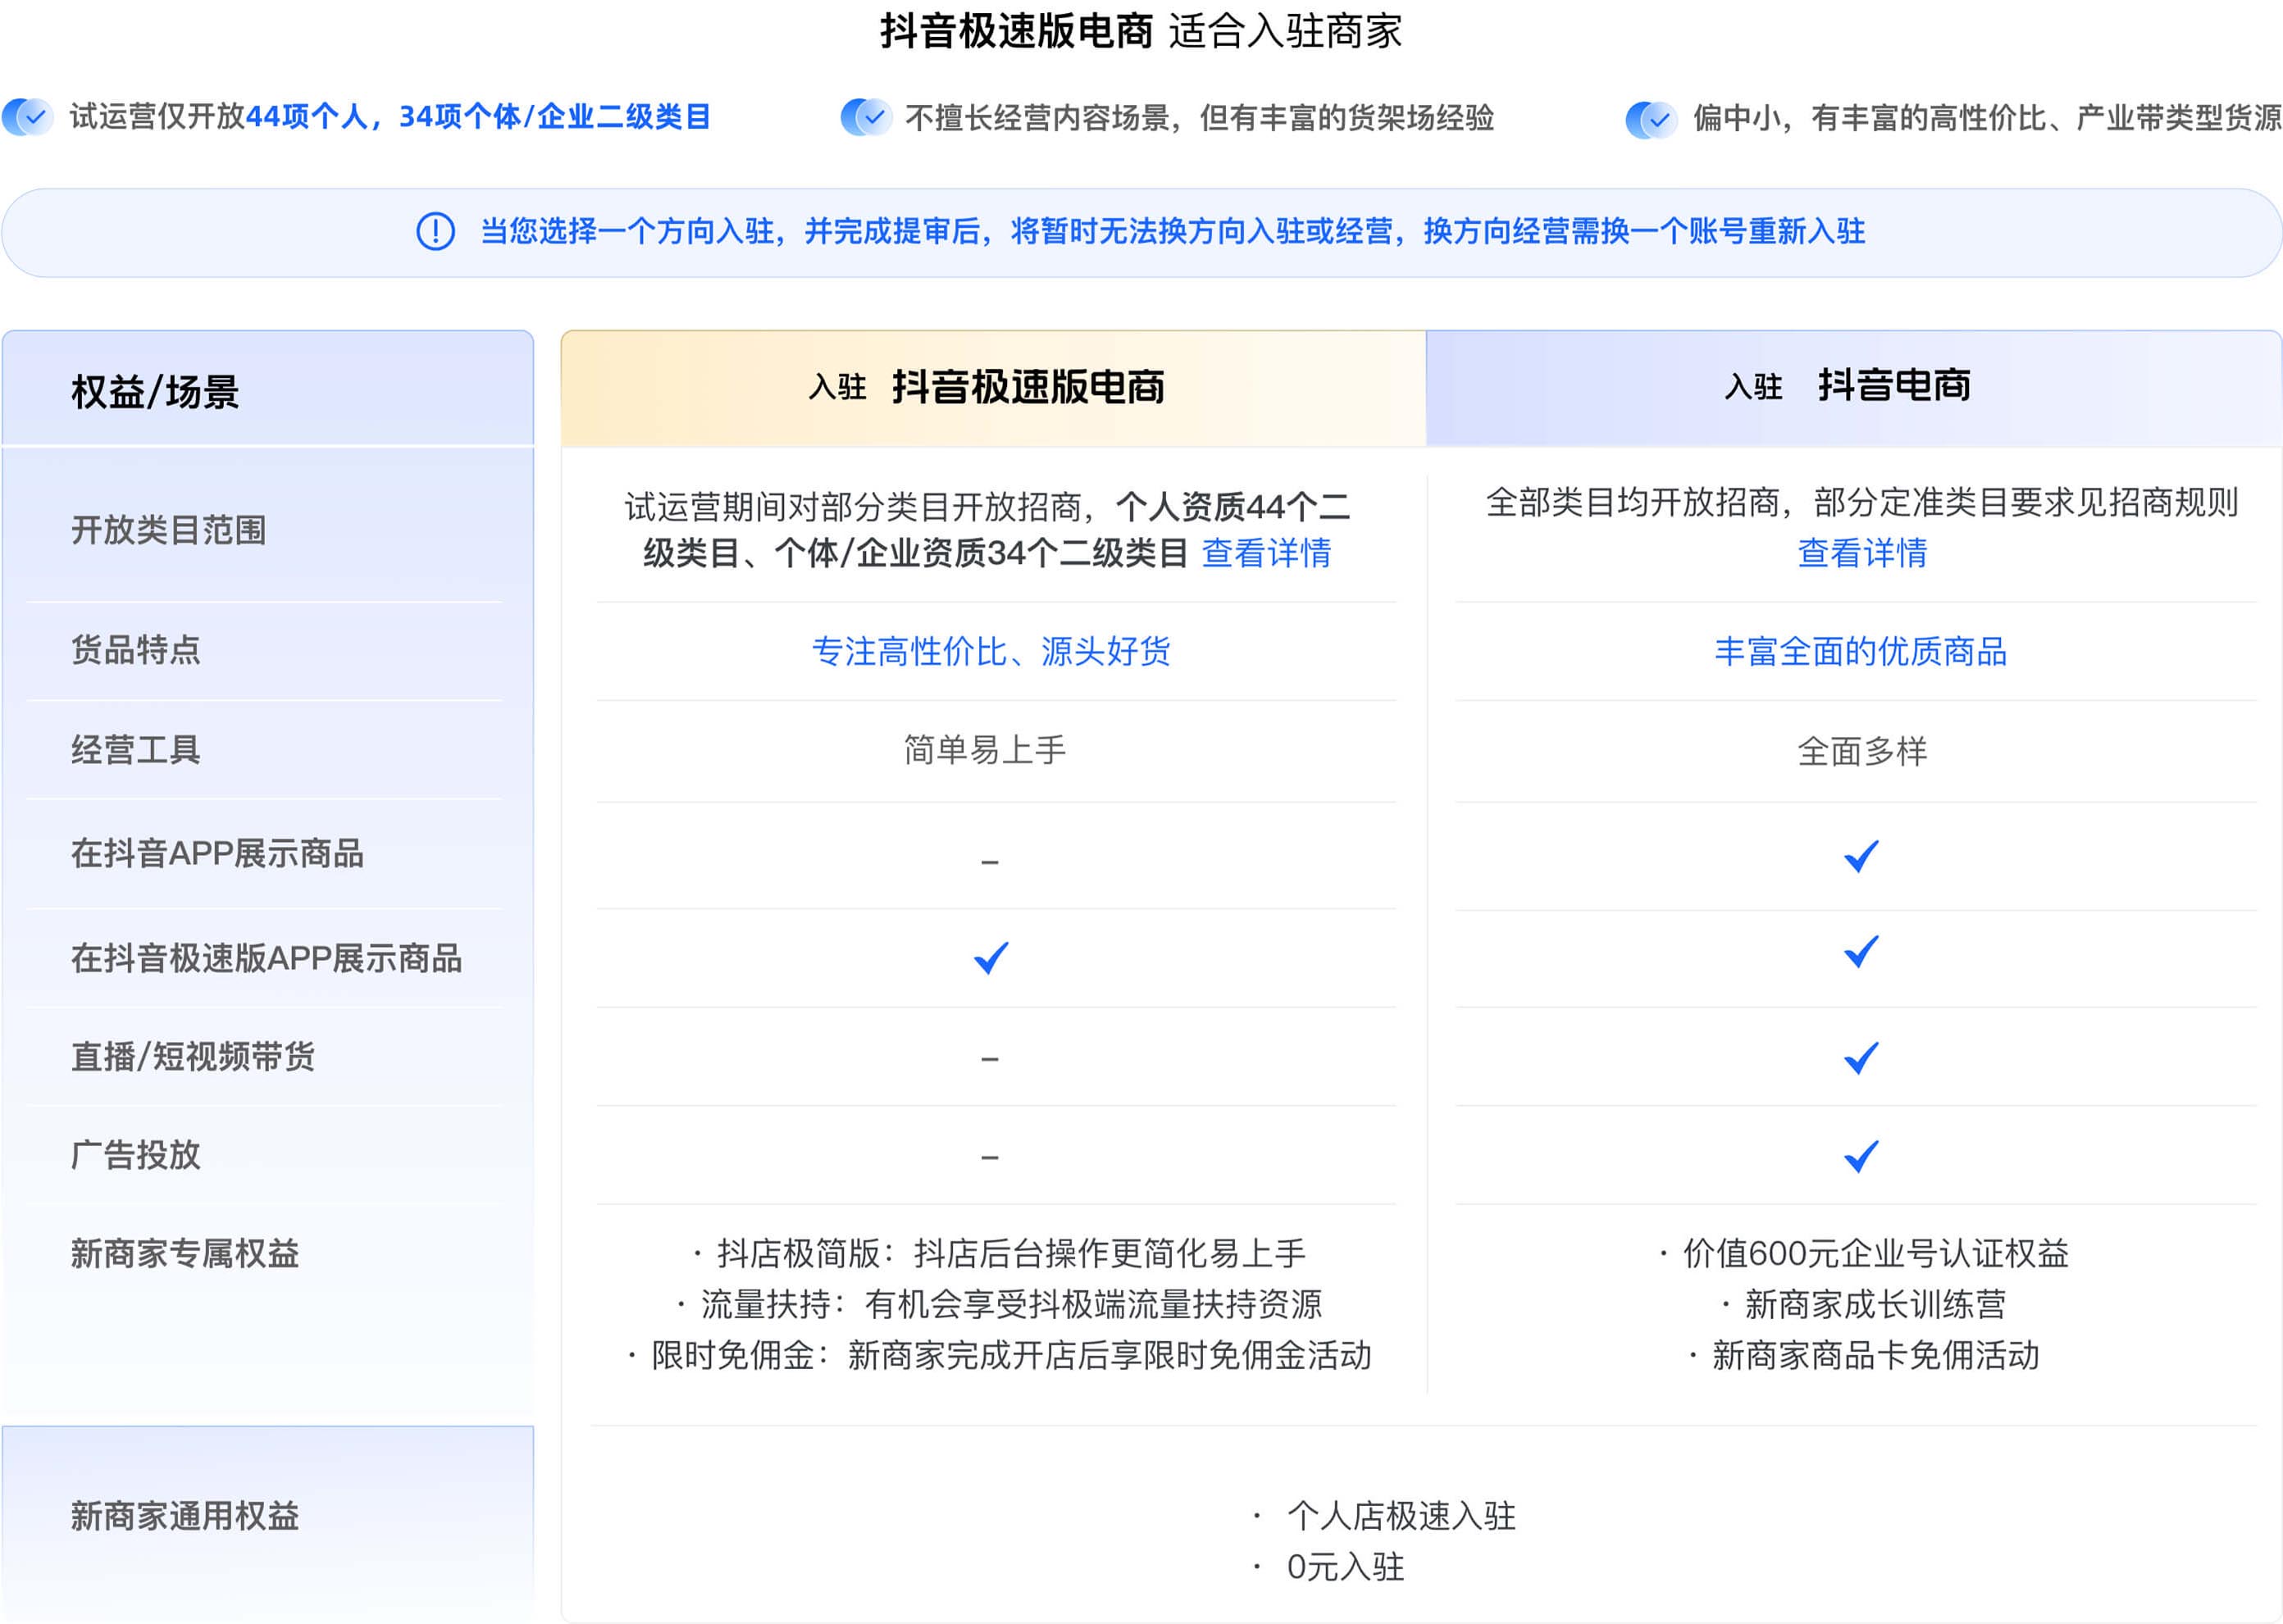Viewport: 2283px width, 1624px height.
Task: Click the page title 抖音极速版电商 适合入驻商家
Action: tap(1141, 31)
